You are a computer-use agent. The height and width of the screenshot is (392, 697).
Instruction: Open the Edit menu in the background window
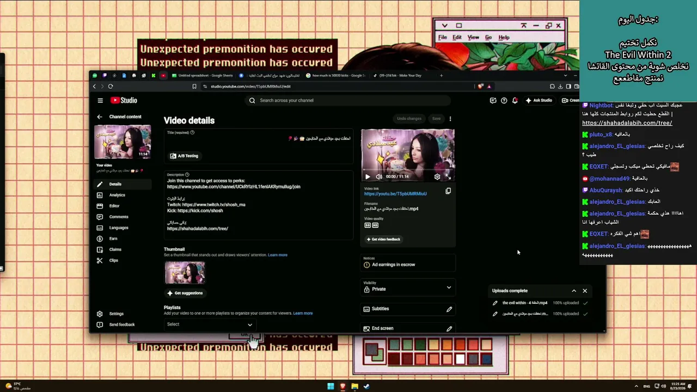coord(457,38)
